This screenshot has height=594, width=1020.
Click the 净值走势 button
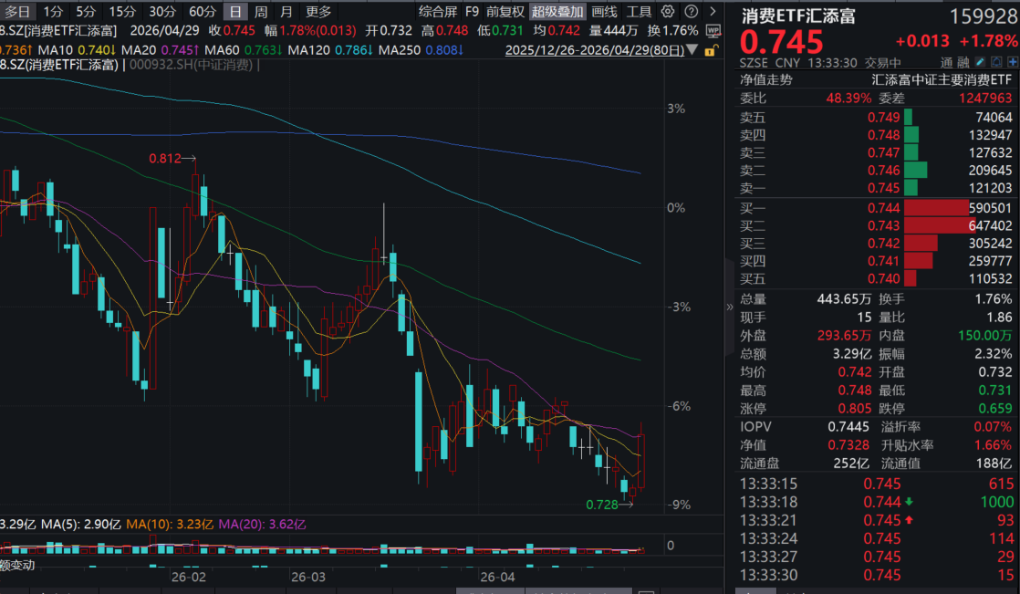pos(766,79)
